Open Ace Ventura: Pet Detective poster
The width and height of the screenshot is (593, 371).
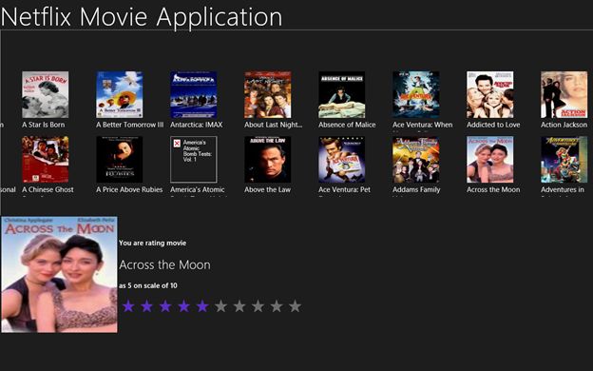[341, 160]
